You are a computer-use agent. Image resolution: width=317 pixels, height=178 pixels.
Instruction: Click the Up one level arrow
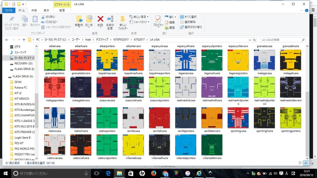click(x=24, y=40)
